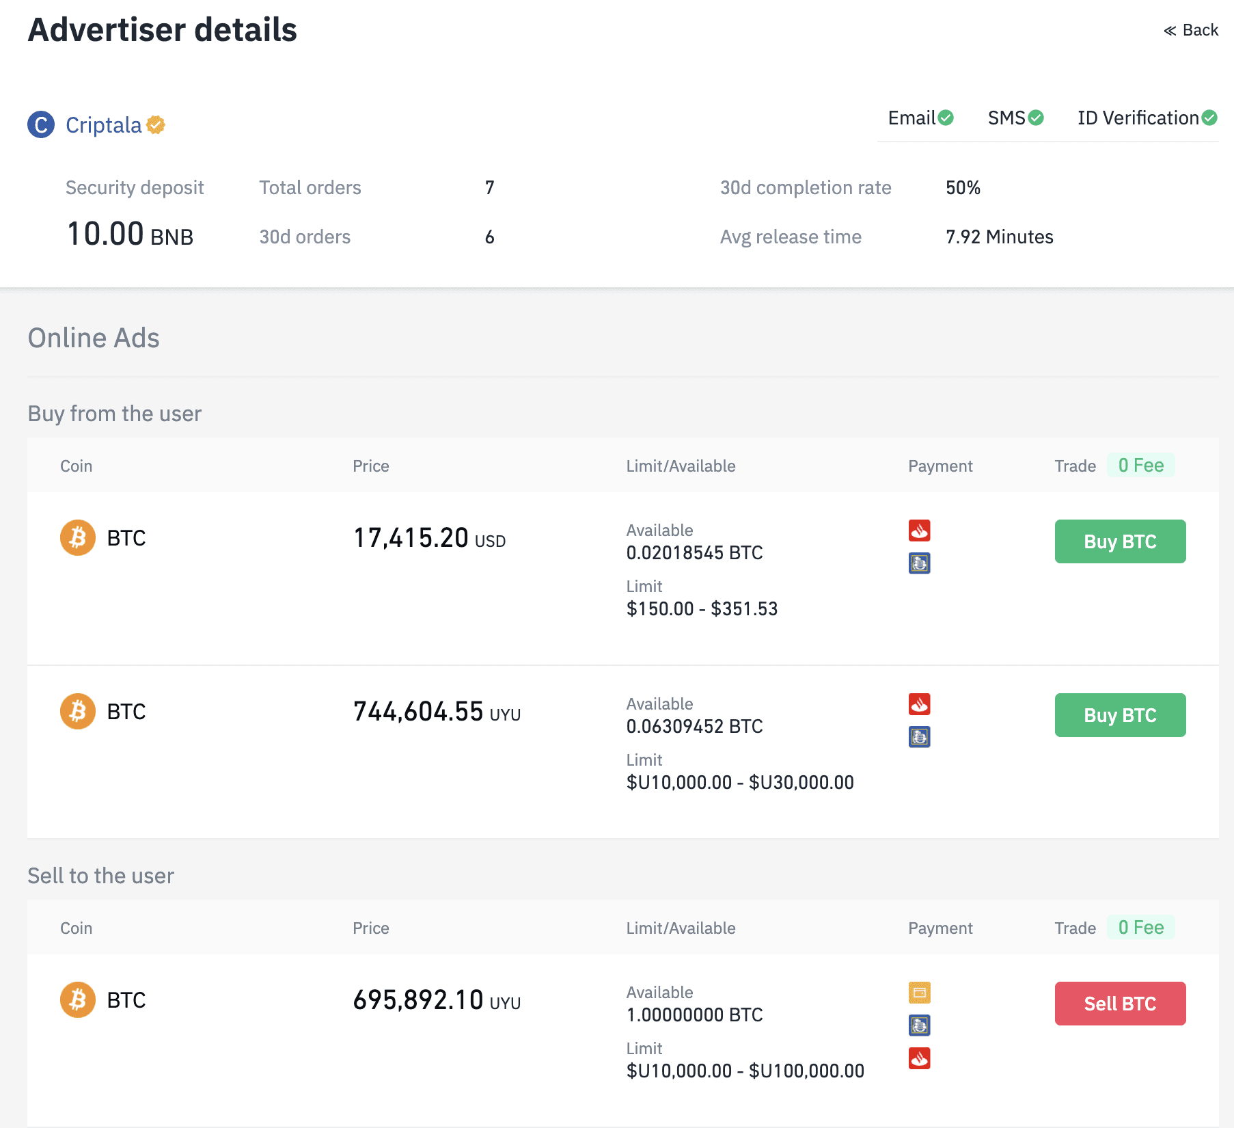Click the BTC coin icon in the first buy row

tap(77, 538)
